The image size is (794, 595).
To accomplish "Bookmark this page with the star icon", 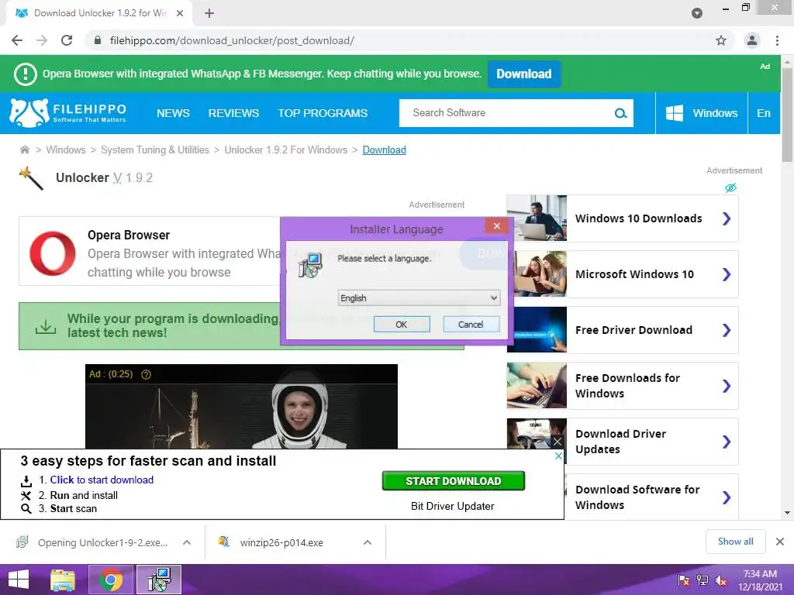I will coord(721,40).
